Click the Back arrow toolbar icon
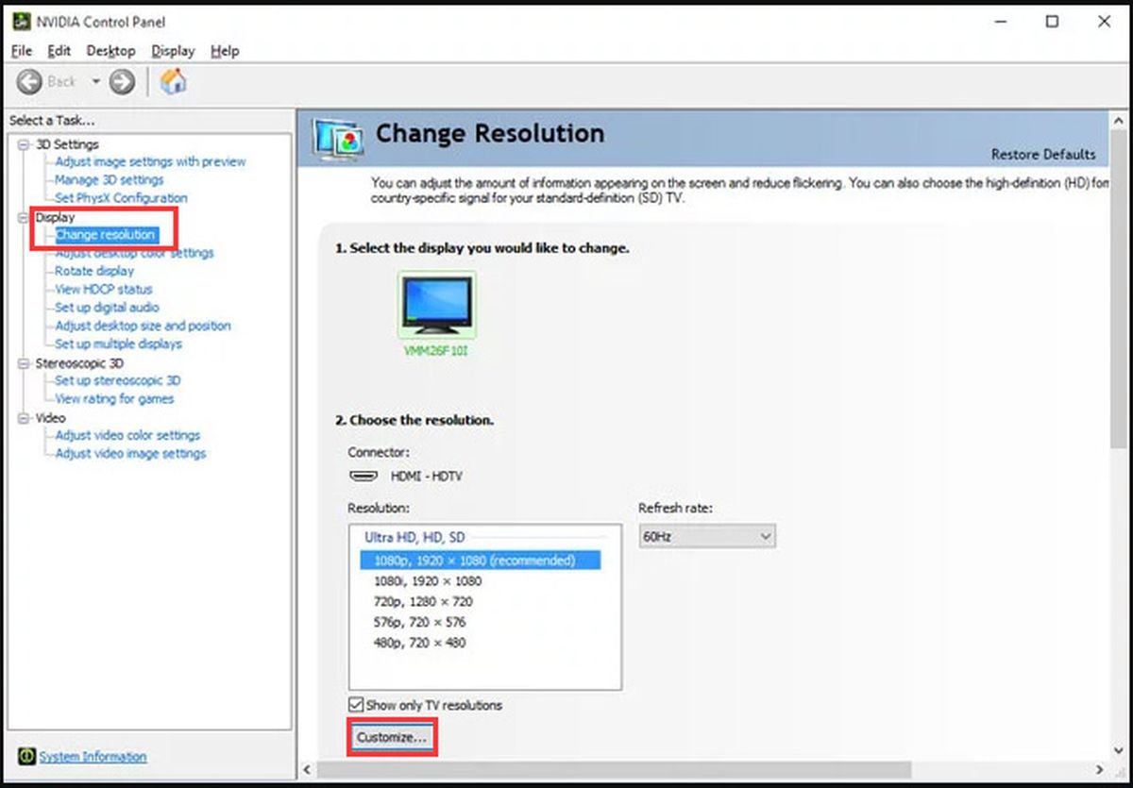Viewport: 1133px width, 788px height. click(29, 82)
